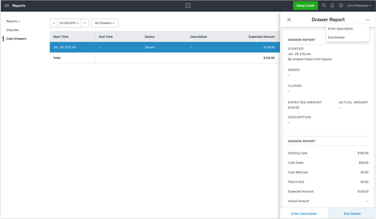Click the green Setup Guide button
The image size is (376, 219).
305,6
